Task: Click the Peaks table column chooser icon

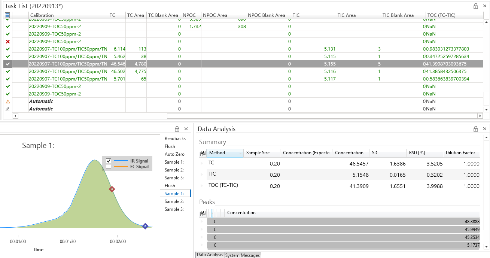Action: coord(203,213)
